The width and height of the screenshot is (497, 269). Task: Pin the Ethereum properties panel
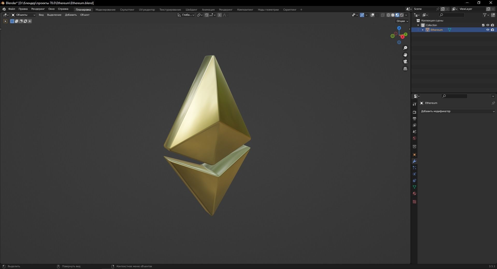493,103
